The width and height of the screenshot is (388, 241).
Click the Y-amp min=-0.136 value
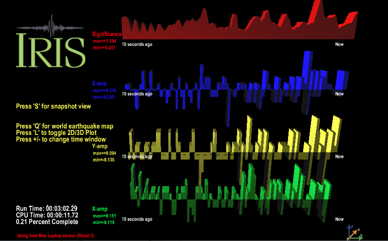coord(104,160)
